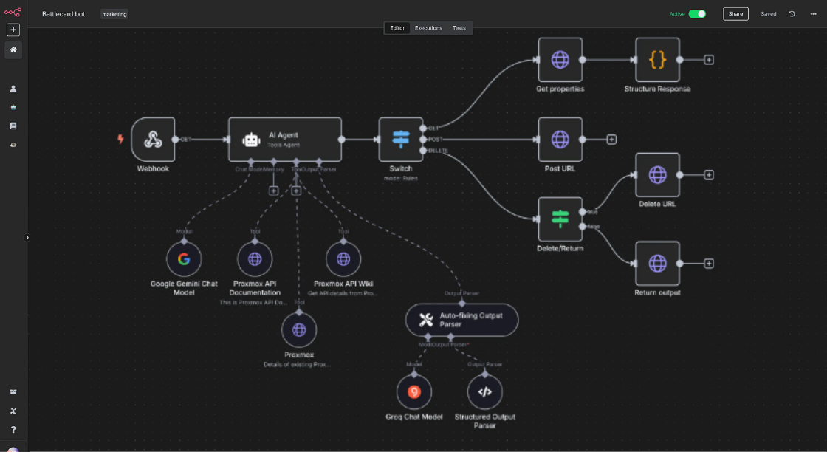Switch to the Executions tab
The width and height of the screenshot is (827, 452).
(428, 28)
